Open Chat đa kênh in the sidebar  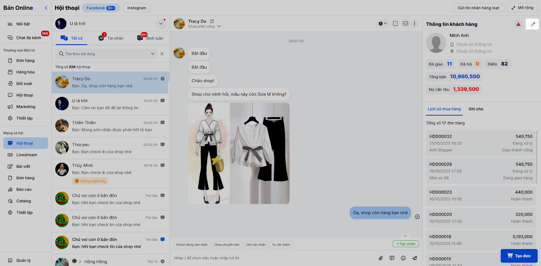(25, 37)
